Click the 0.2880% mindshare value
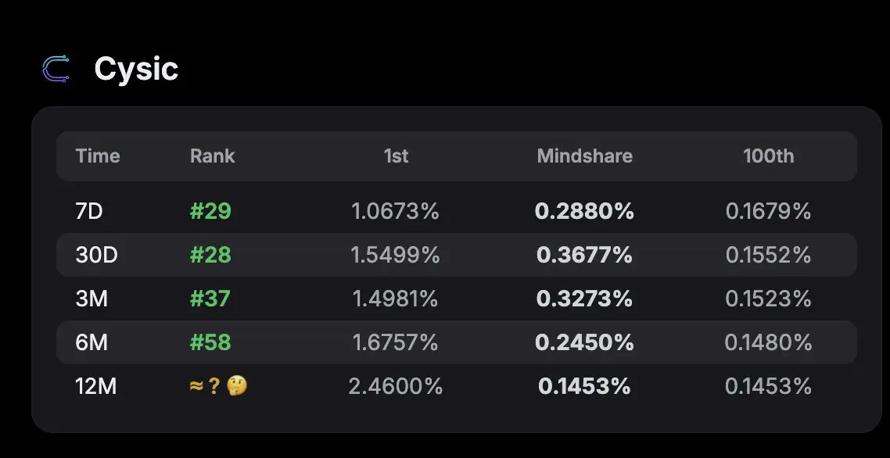Viewport: 890px width, 458px height. click(585, 211)
